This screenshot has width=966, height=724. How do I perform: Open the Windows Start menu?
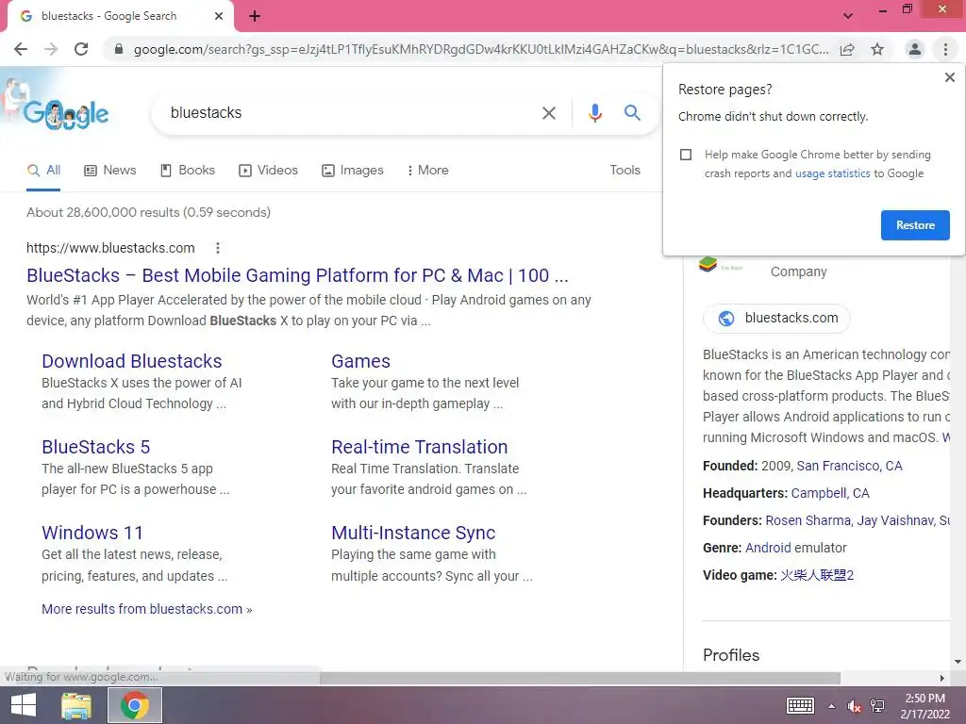coord(24,705)
